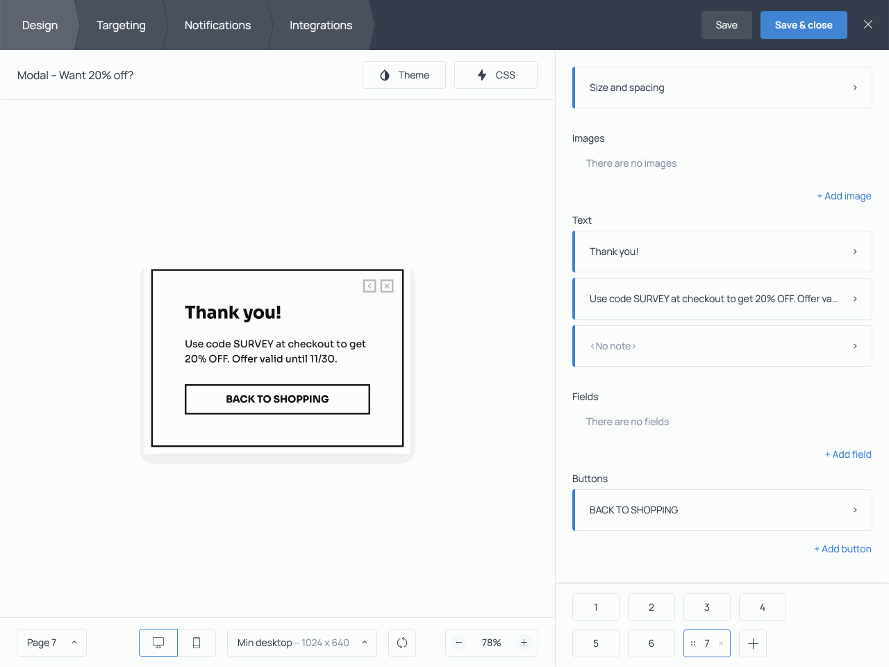Switch preview to mobile view
This screenshot has height=667, width=889.
197,643
